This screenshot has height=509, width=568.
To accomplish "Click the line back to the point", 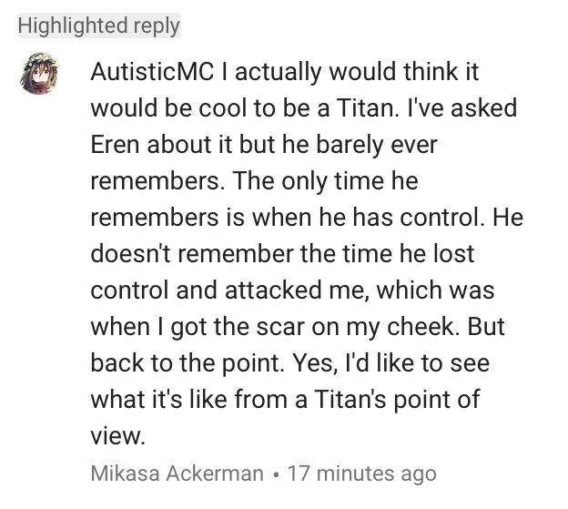I will (188, 363).
